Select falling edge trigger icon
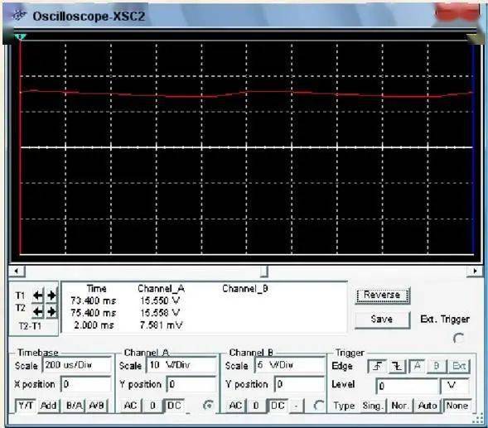This screenshot has width=488, height=428. pos(397,367)
